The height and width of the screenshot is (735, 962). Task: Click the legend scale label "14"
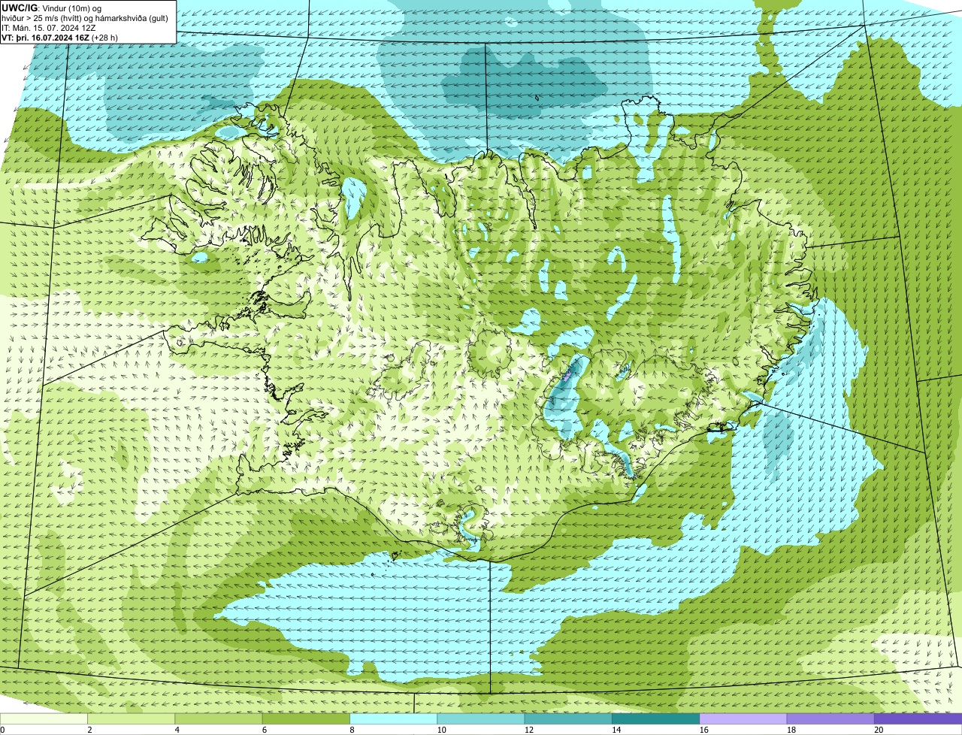click(616, 730)
